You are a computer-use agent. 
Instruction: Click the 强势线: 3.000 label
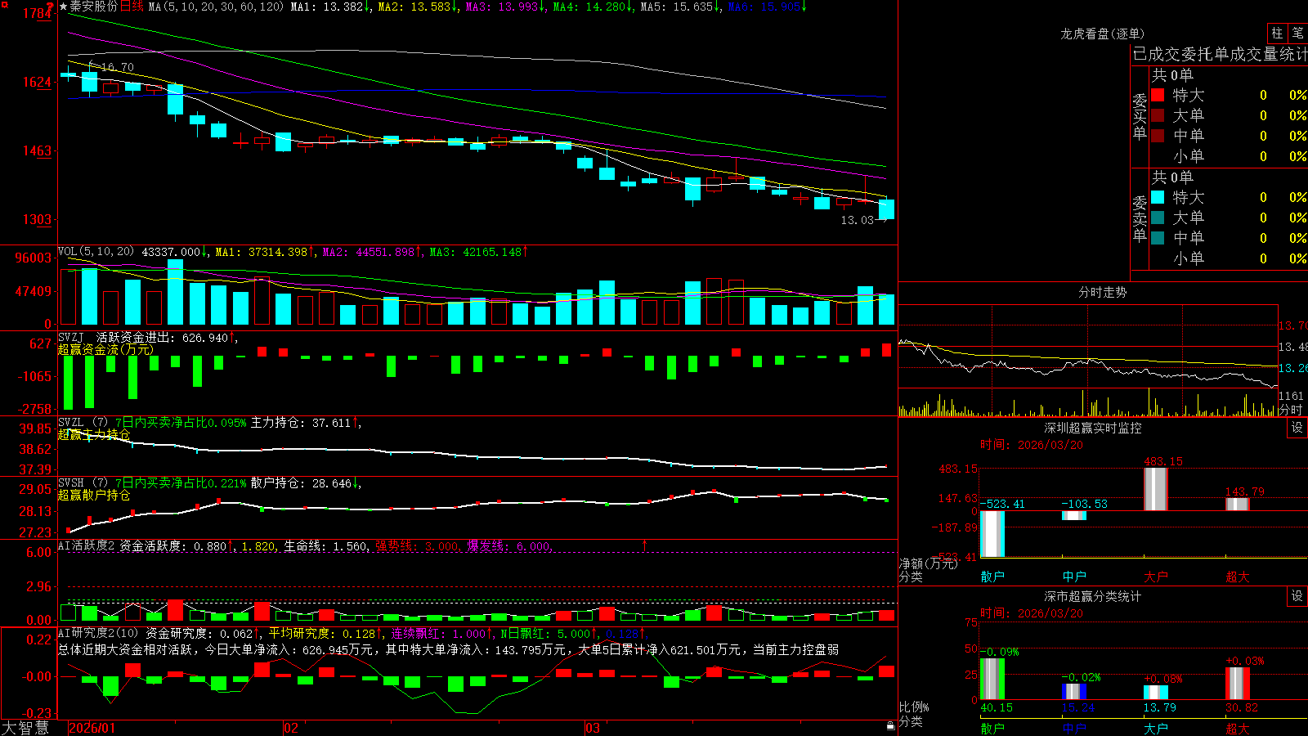pos(417,545)
